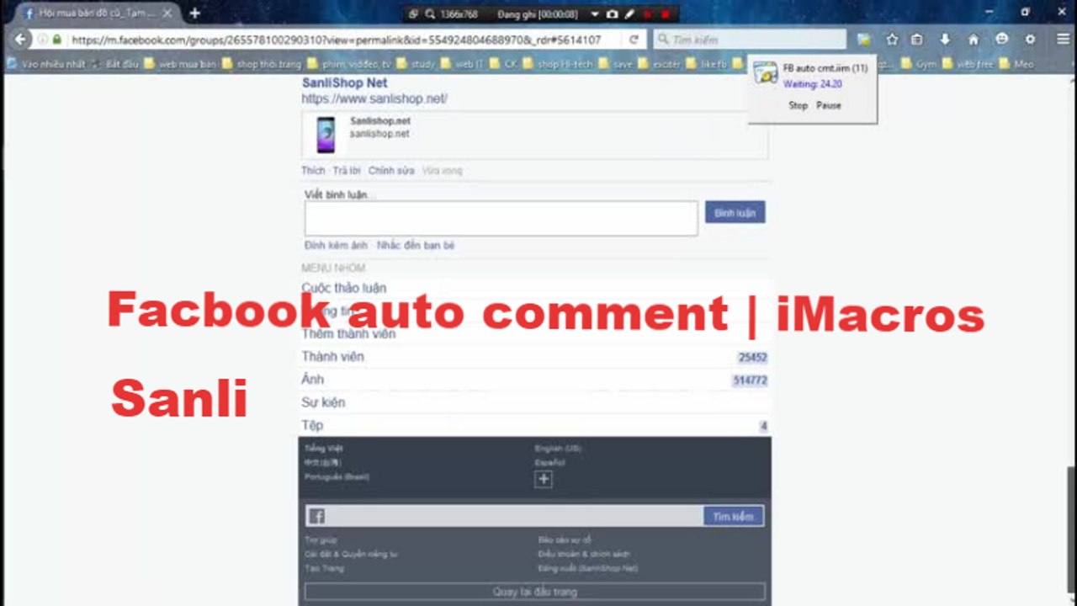Viewport: 1077px width, 606px height.
Task: Click the Facebook logo in footer search bar
Action: [317, 516]
